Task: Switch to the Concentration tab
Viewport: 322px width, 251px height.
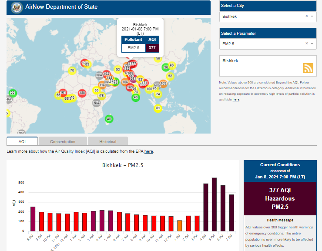Action: coord(63,141)
